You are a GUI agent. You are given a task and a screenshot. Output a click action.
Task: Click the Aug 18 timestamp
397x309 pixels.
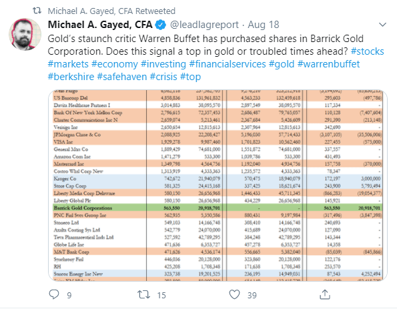pos(264,25)
